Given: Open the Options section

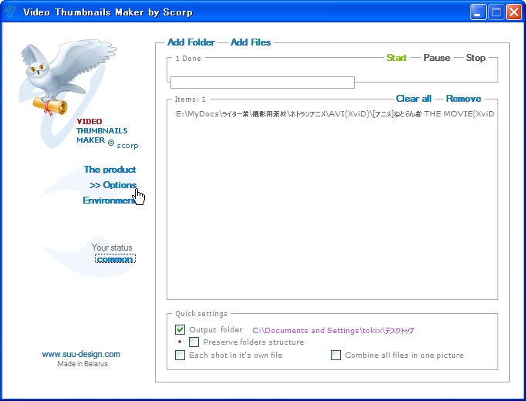Looking at the screenshot, I should (113, 185).
